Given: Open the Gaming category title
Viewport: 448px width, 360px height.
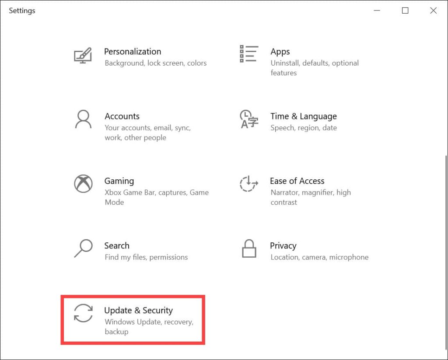Looking at the screenshot, I should tap(119, 181).
